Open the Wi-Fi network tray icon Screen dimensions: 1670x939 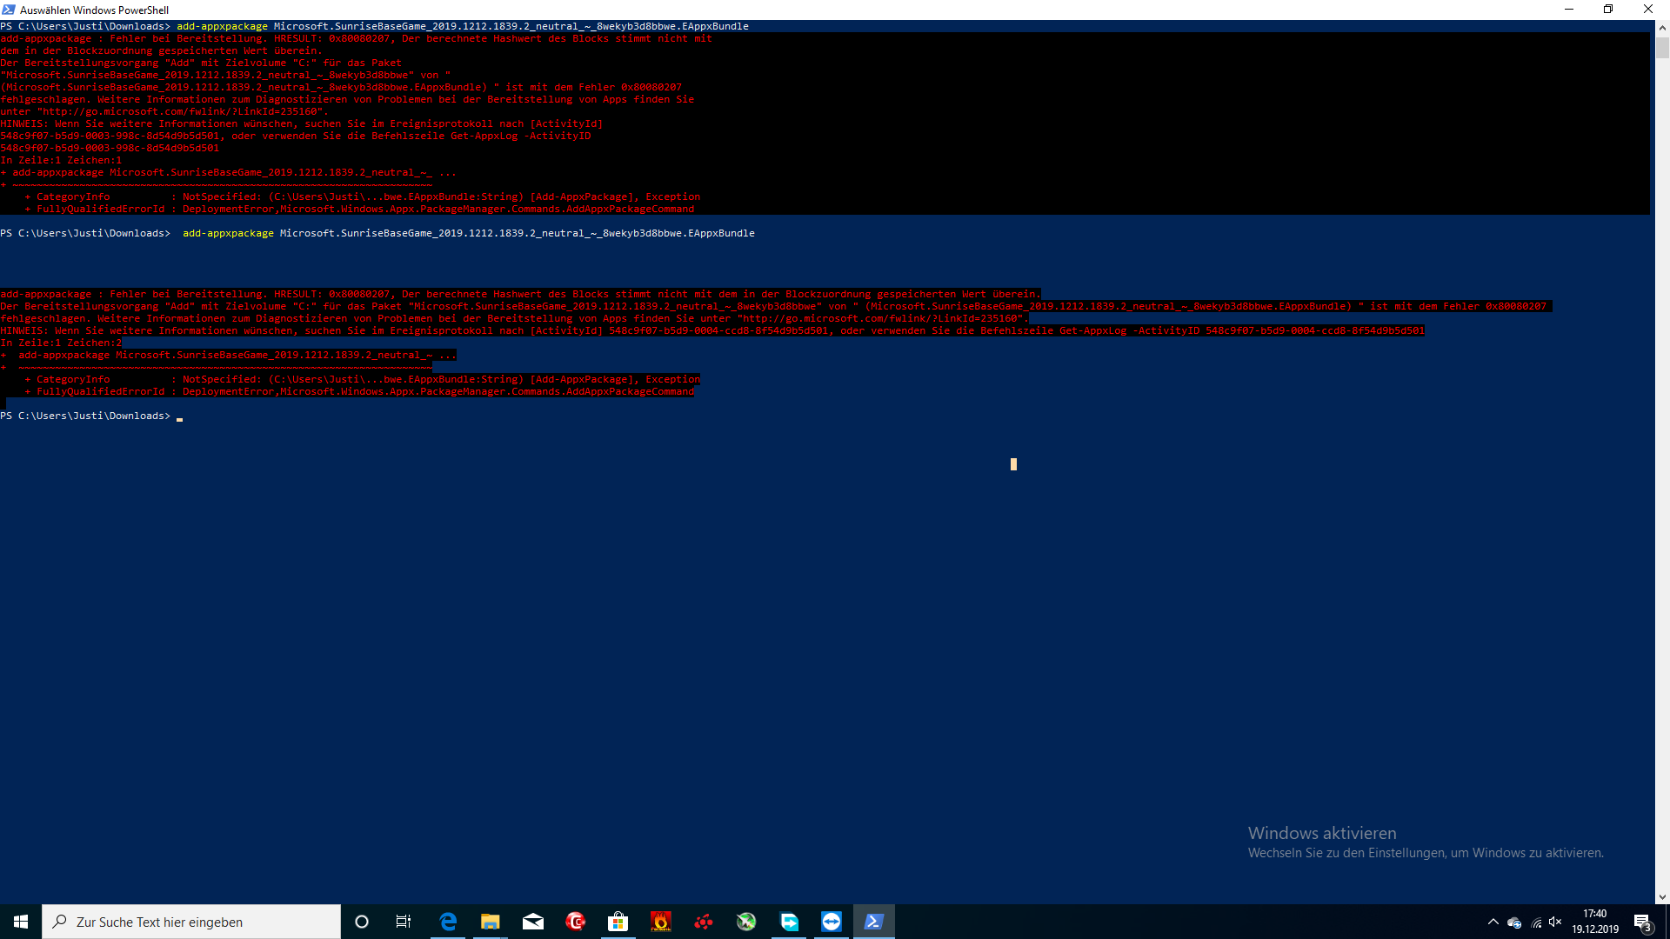pyautogui.click(x=1536, y=922)
